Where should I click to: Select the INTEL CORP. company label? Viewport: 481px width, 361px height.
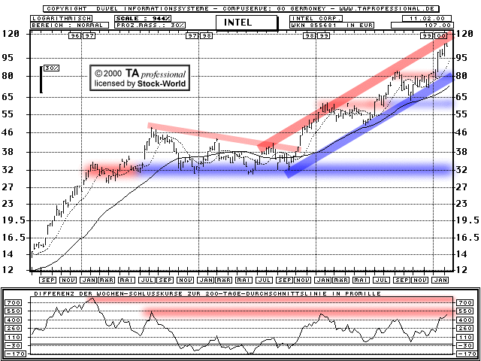tap(316, 18)
